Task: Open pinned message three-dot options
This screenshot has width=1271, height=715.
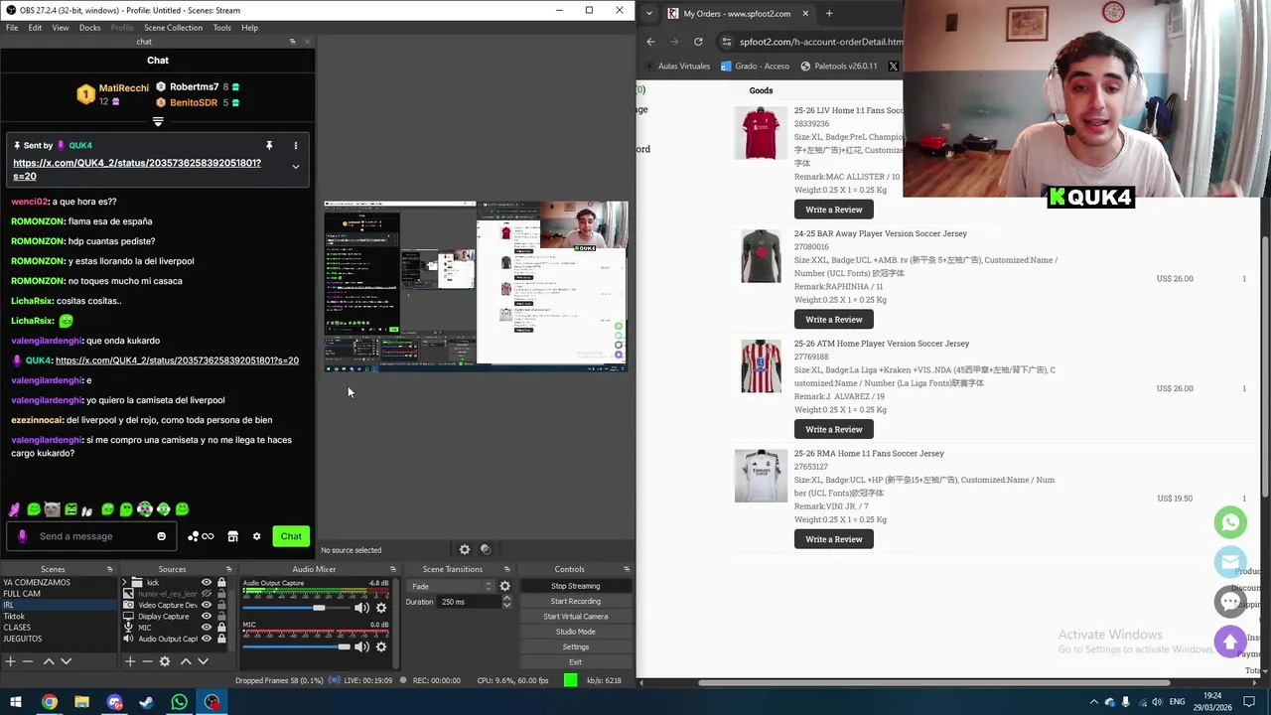Action: 295,146
